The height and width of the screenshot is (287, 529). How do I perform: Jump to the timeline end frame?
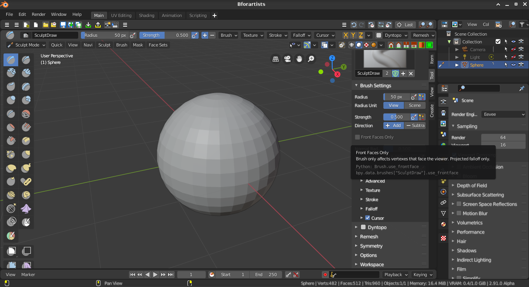click(x=171, y=274)
